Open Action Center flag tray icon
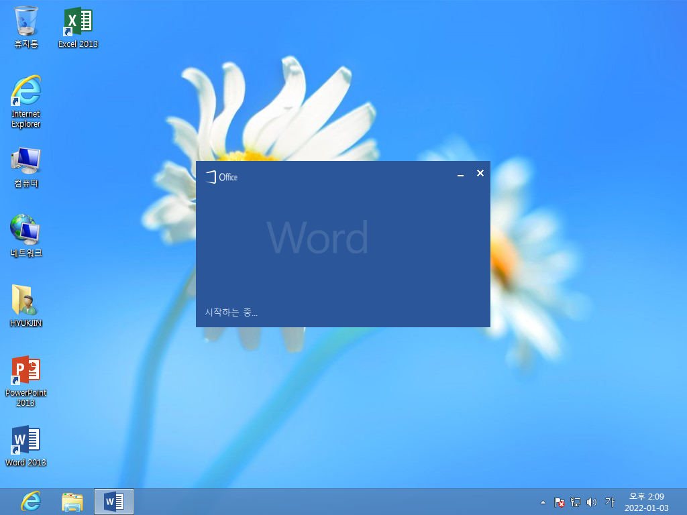Viewport: 687px width, 515px height. [559, 502]
